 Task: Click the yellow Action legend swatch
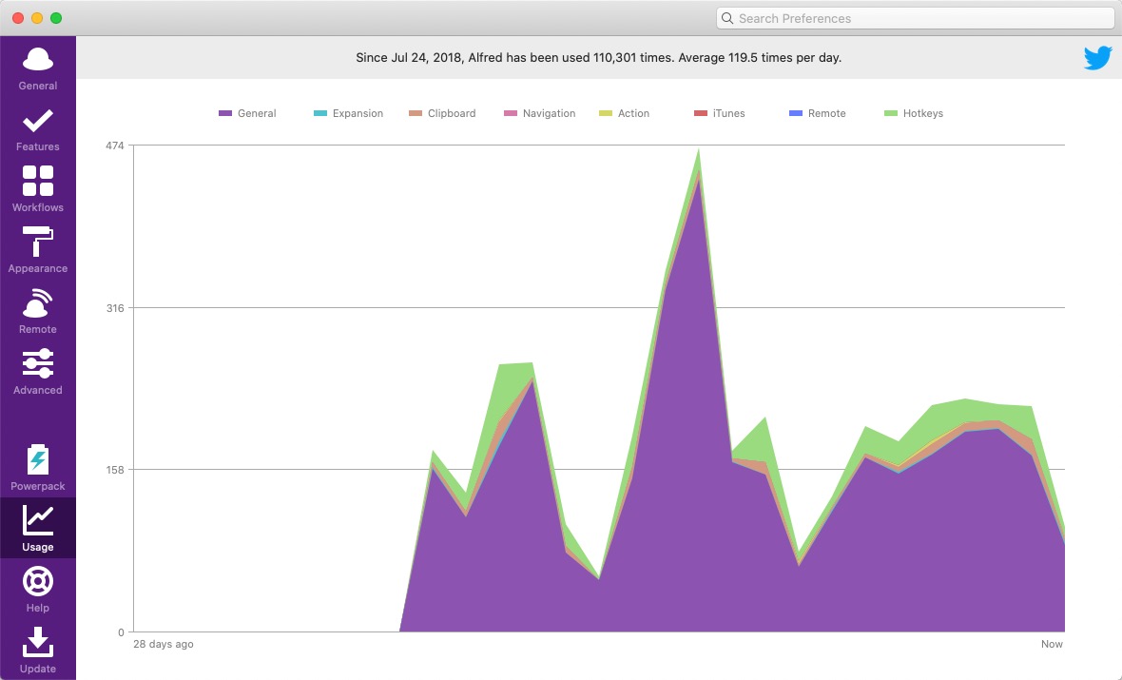[x=606, y=113]
